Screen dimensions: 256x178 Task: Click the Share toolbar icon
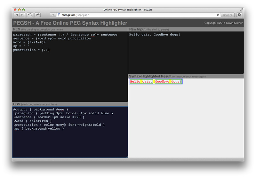coord(37,15)
